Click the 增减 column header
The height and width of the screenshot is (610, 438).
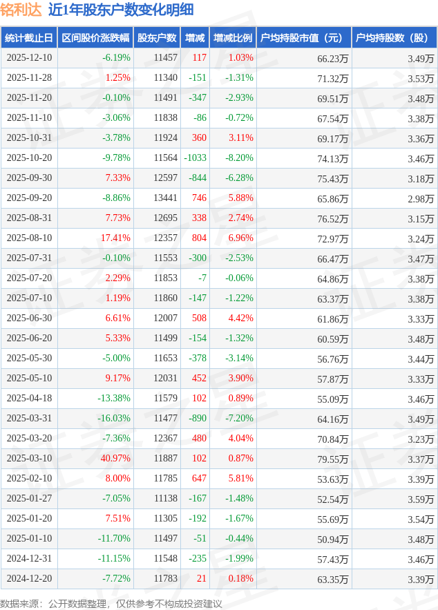(x=196, y=38)
